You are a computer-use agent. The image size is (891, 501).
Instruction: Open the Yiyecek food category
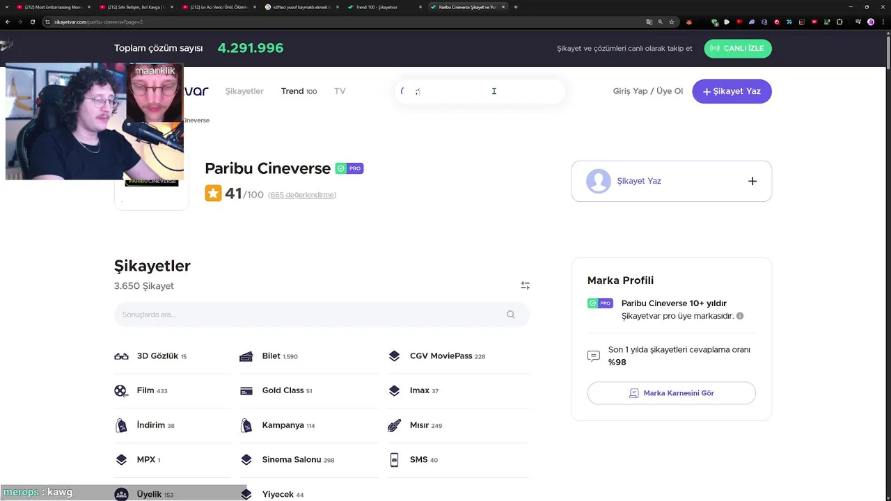(x=283, y=495)
